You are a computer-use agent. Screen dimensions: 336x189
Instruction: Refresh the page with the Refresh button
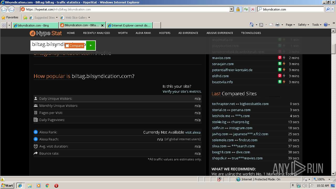click(x=246, y=9)
